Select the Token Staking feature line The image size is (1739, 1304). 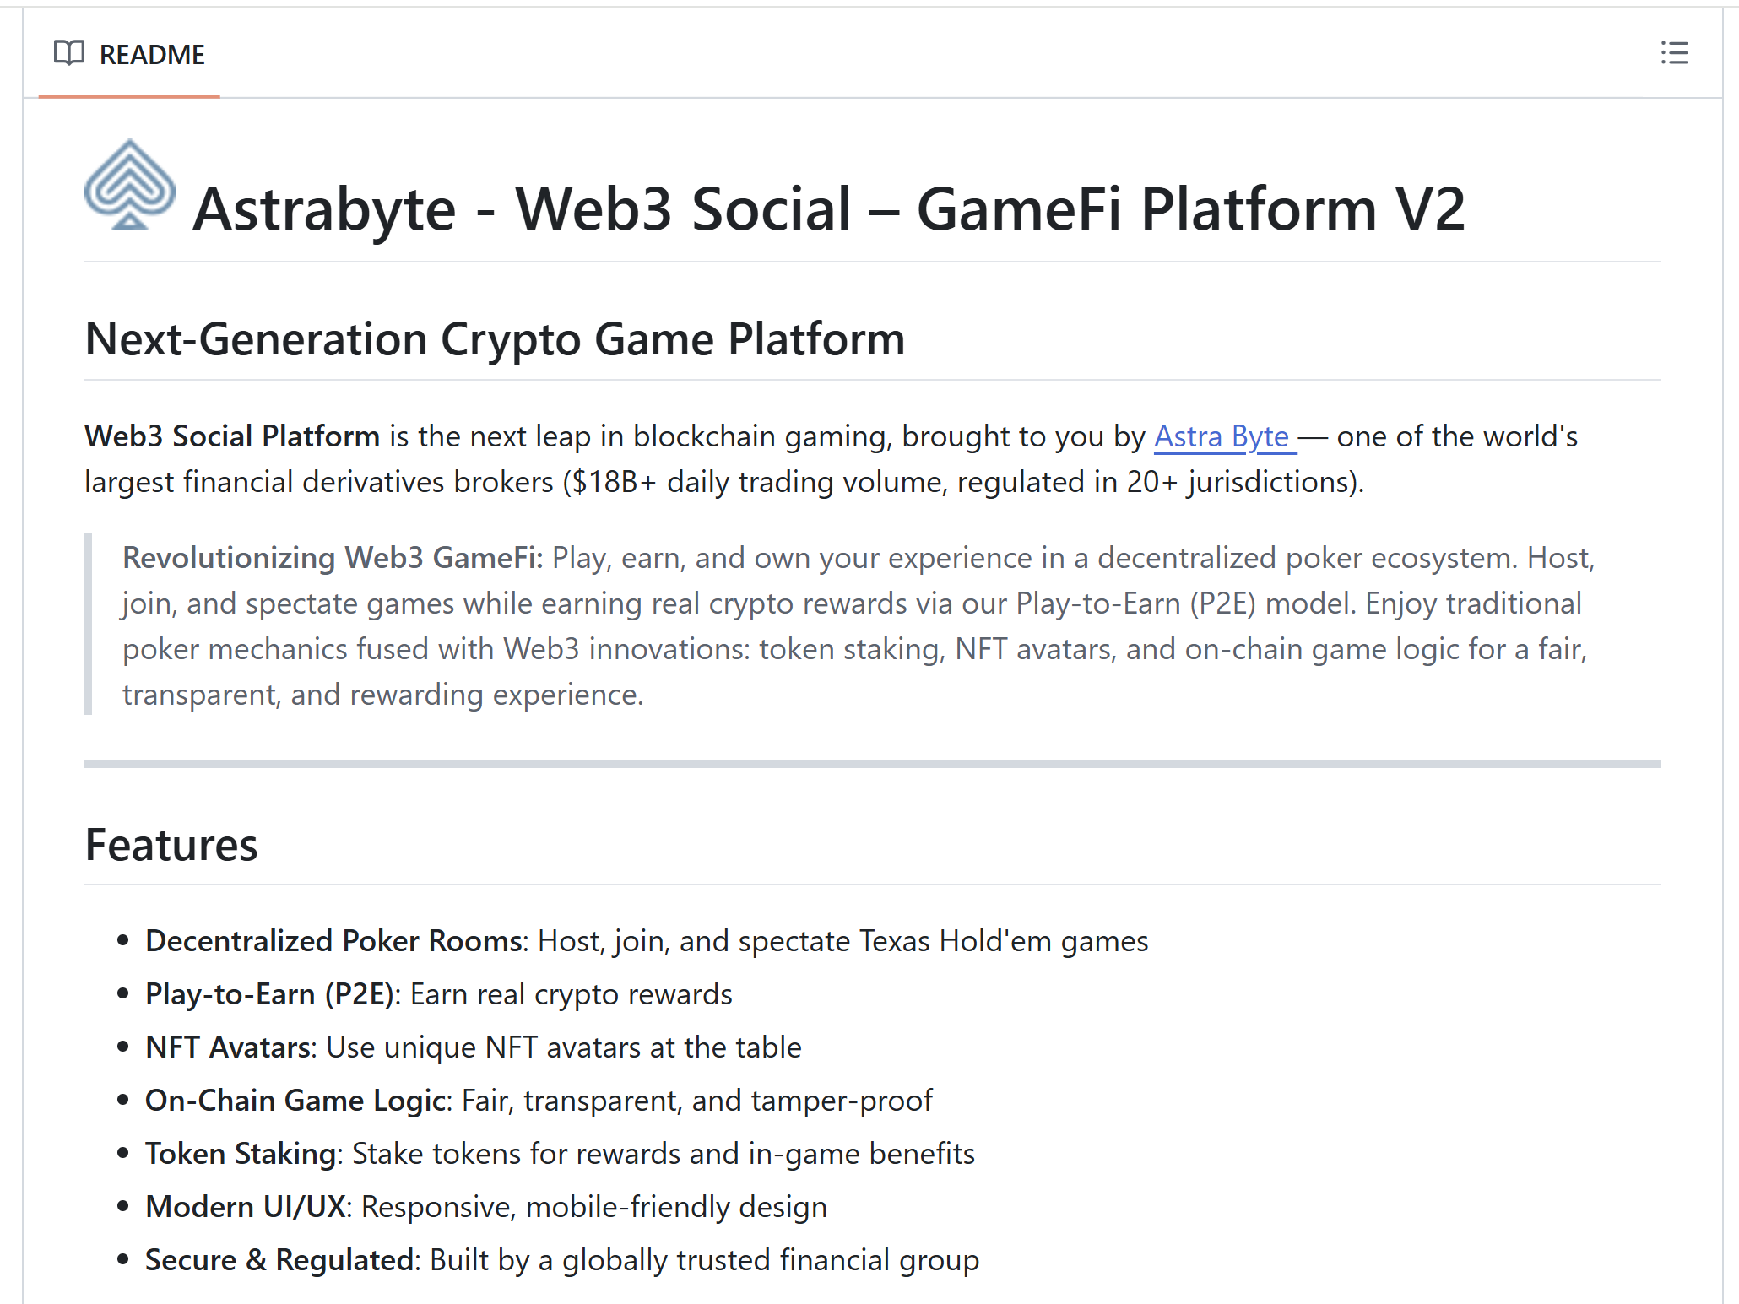pos(560,1153)
